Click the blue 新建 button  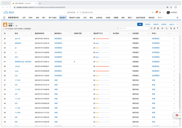[140, 24]
